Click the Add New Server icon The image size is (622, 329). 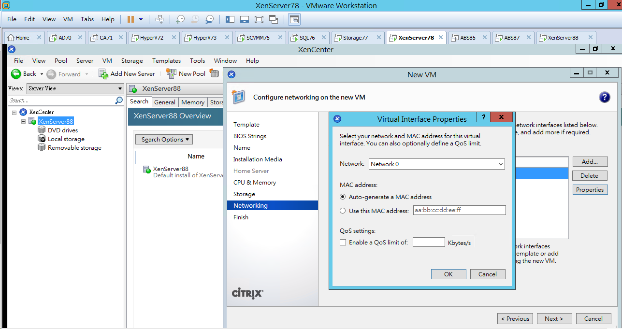[103, 74]
